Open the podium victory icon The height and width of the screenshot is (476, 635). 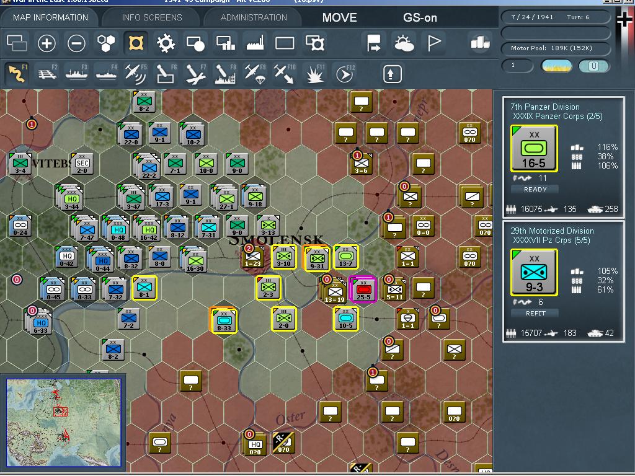(x=481, y=42)
